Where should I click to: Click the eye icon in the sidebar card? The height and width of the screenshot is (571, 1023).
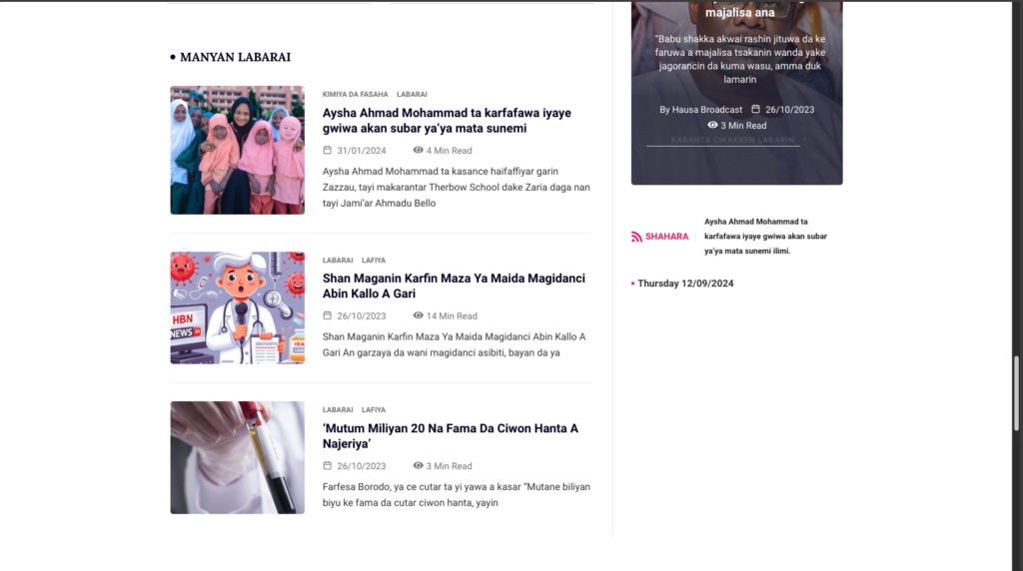click(x=712, y=125)
